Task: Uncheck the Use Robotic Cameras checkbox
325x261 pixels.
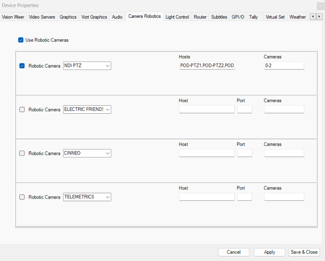Action: (21, 40)
